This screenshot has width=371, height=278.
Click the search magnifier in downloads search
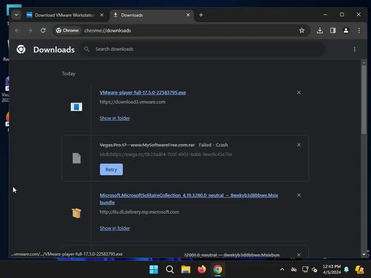pyautogui.click(x=87, y=49)
